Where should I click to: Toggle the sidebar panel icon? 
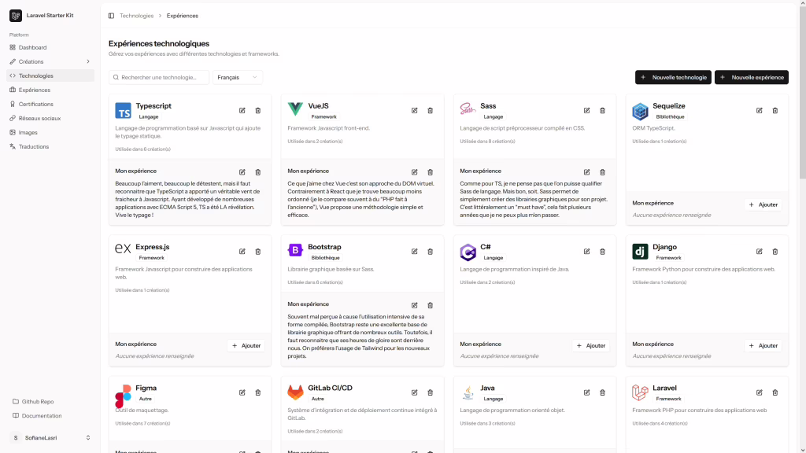pos(111,16)
